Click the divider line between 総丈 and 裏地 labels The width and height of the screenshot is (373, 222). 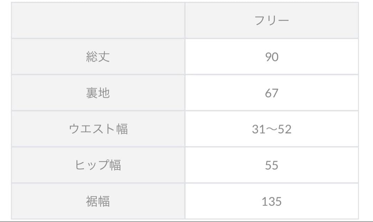[98, 75]
